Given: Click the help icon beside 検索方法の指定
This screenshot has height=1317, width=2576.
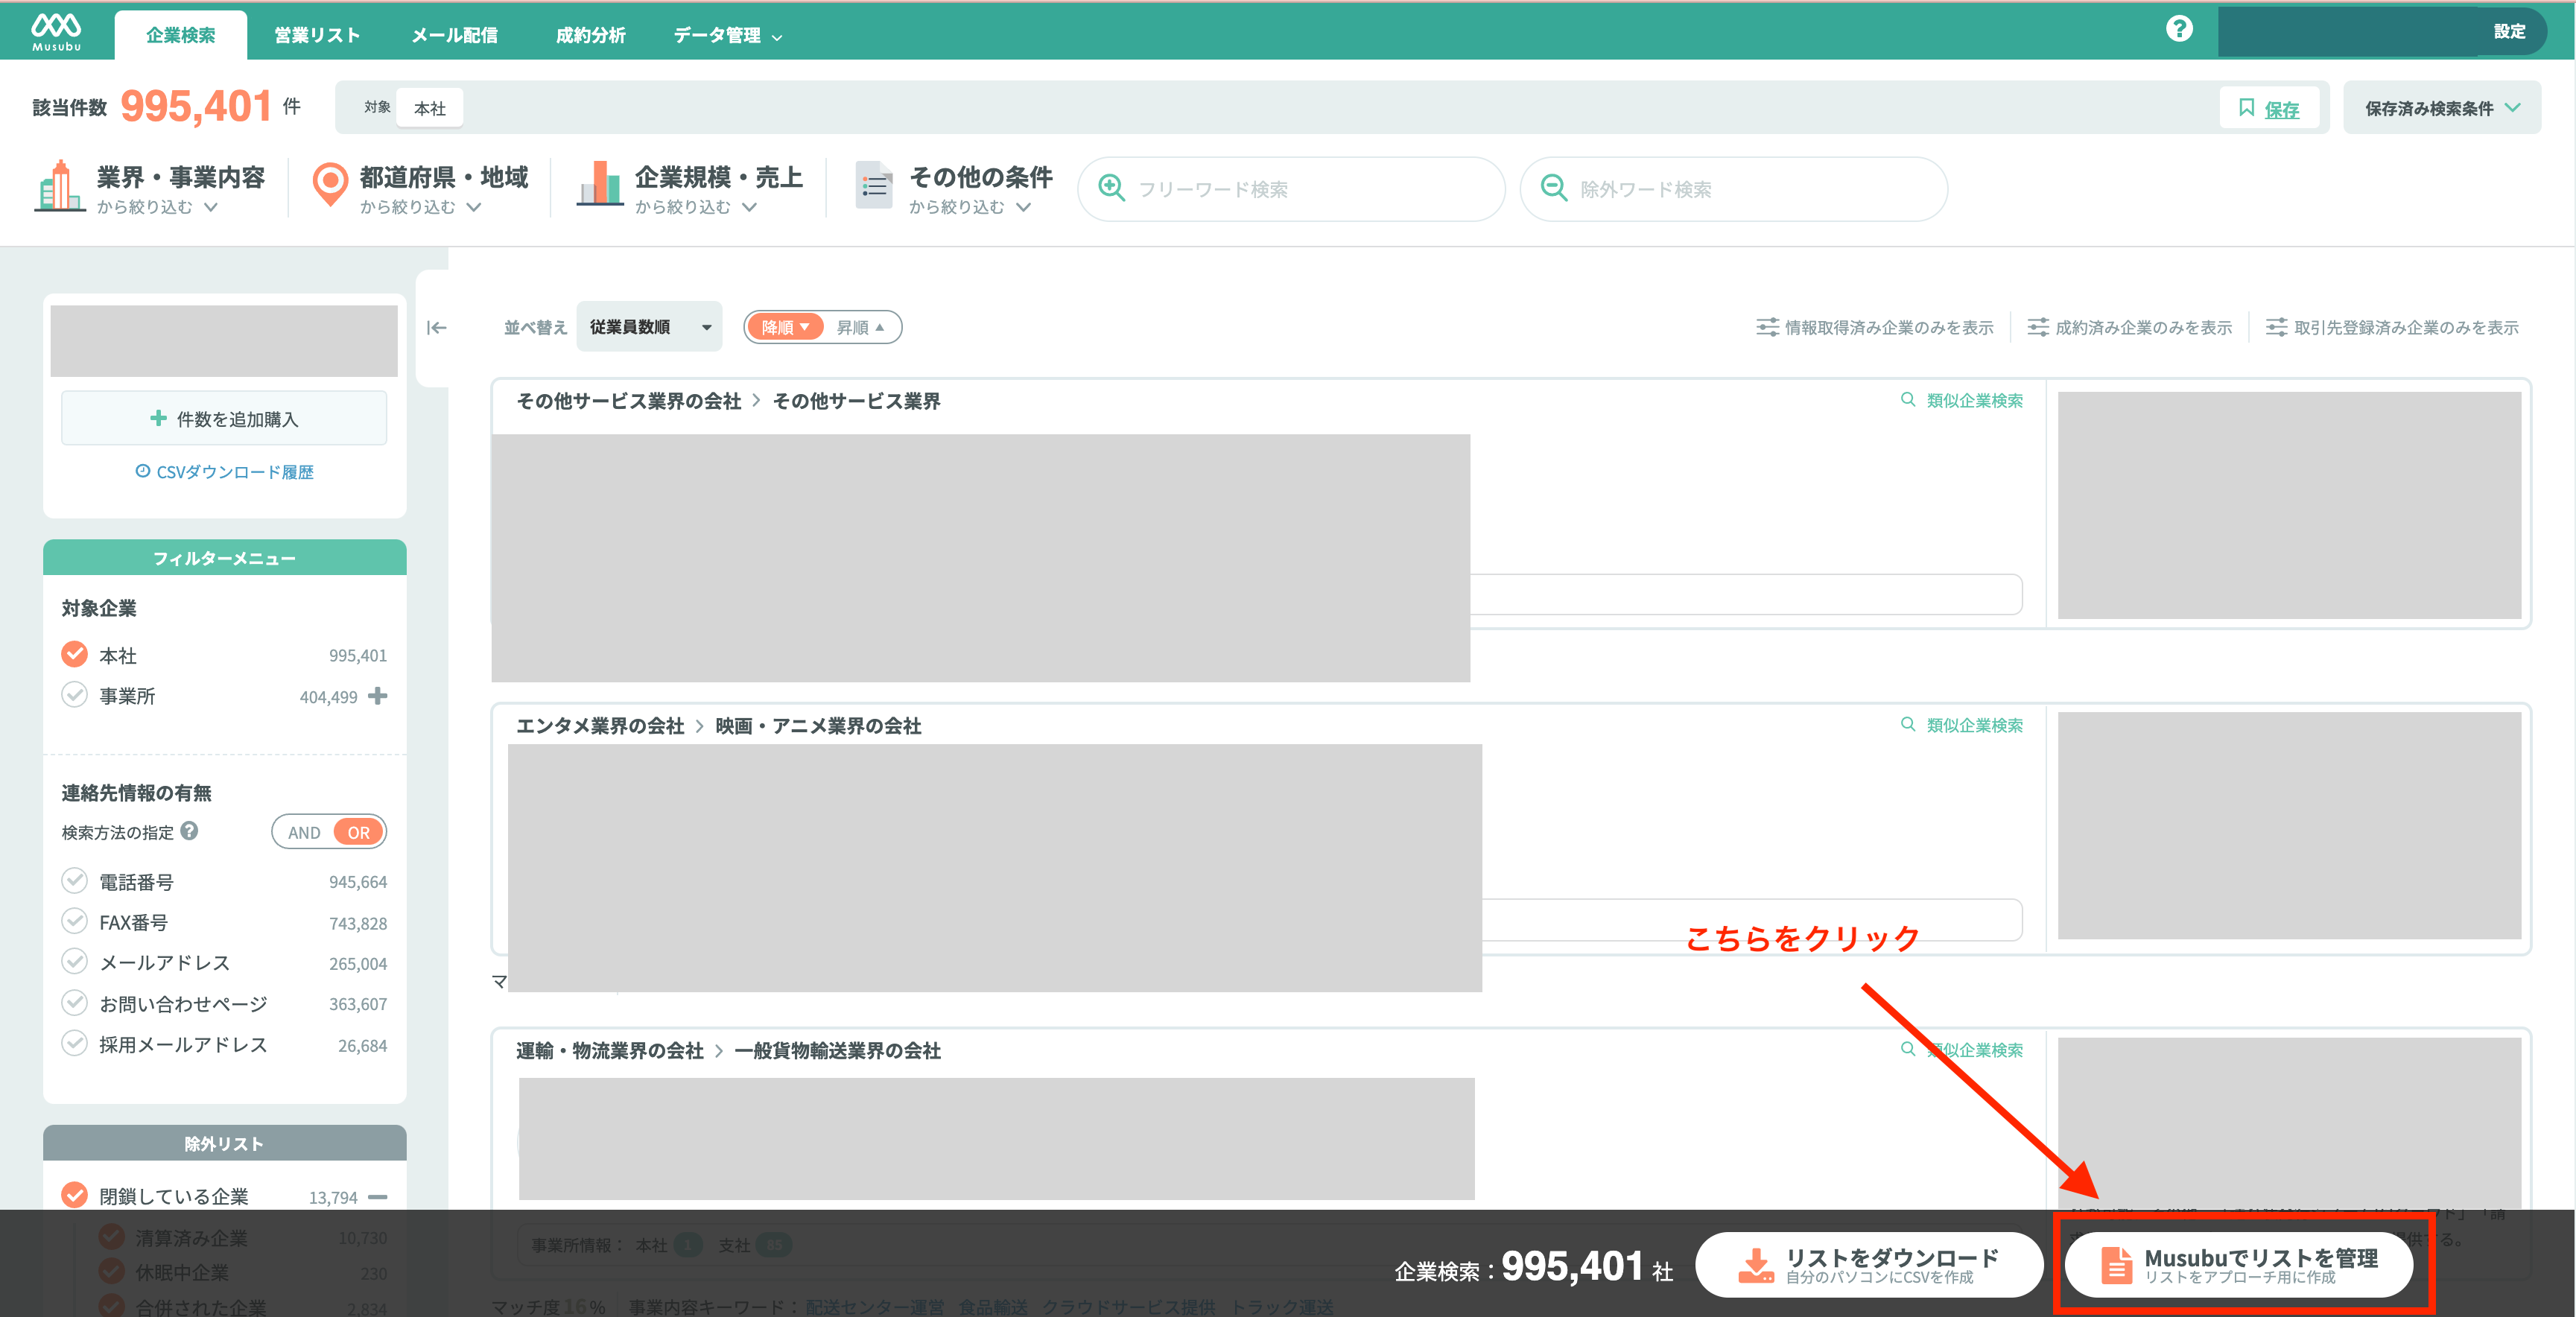Looking at the screenshot, I should click(189, 831).
